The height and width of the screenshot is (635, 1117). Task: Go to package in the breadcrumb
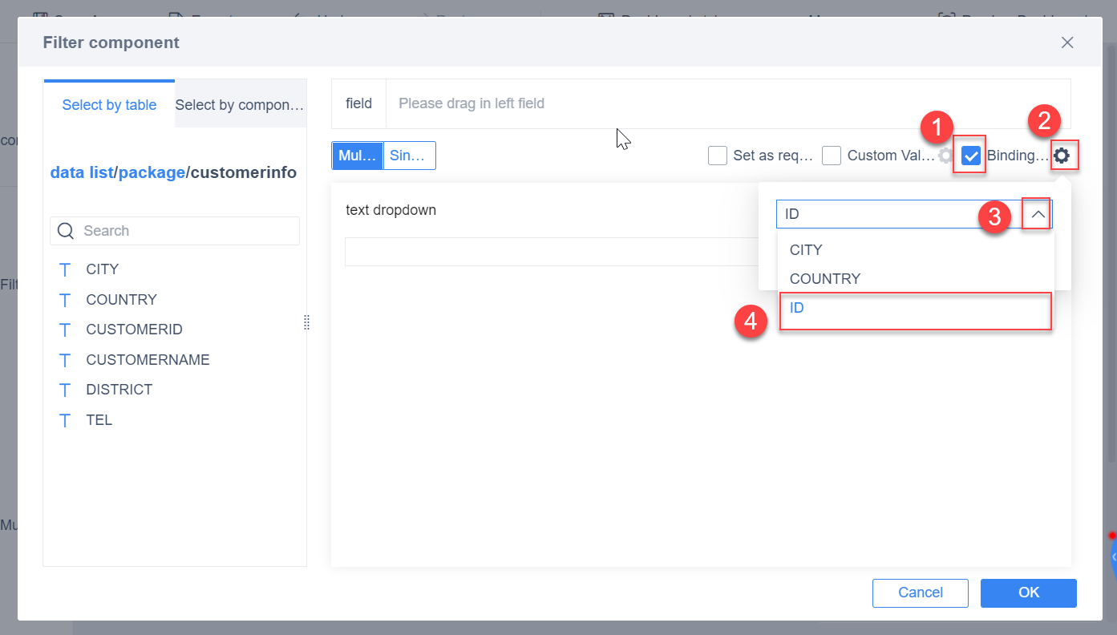point(152,172)
